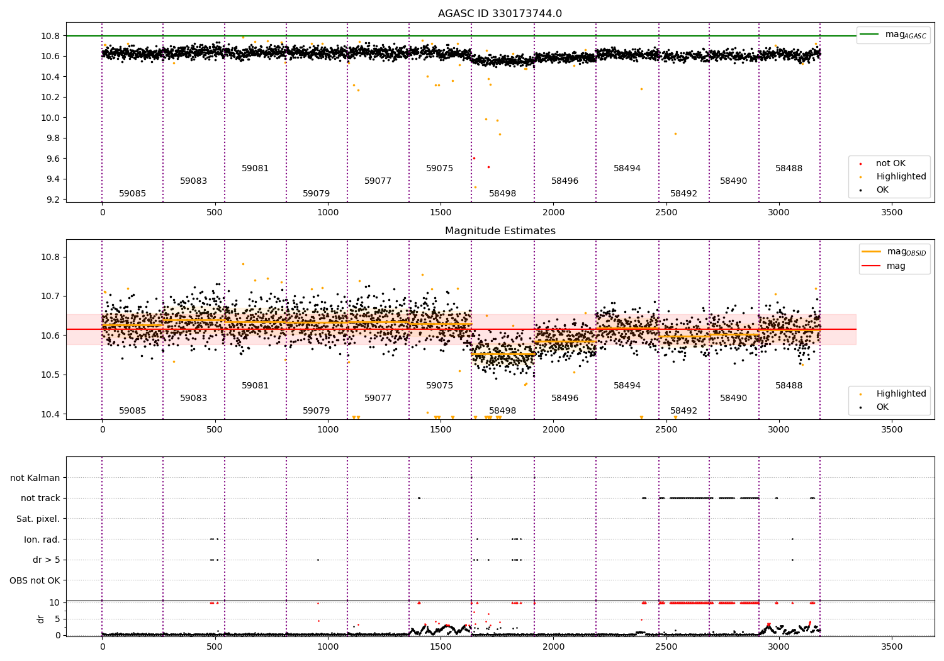Screen dimensions: 944x661
Task: Click 58494 in the Magnitude Estimates plot
Action: [627, 386]
